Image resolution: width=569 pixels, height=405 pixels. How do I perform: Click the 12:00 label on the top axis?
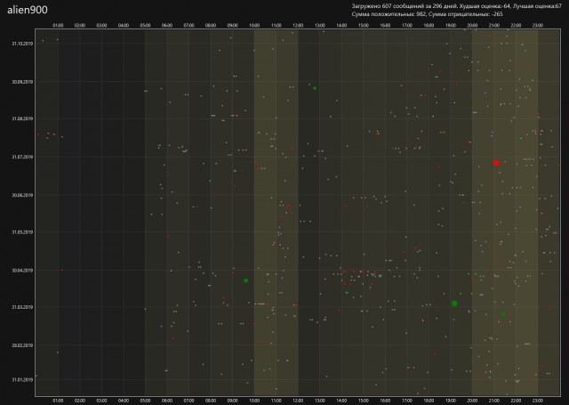pyautogui.click(x=298, y=26)
